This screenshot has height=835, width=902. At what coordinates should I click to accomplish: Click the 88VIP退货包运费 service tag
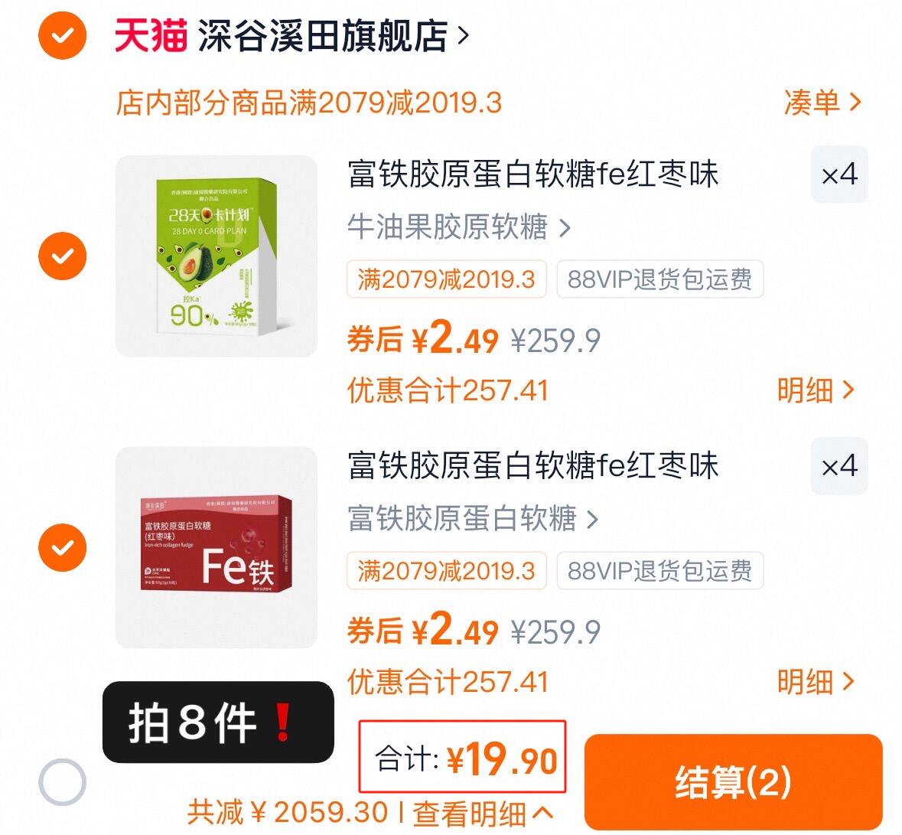pyautogui.click(x=659, y=280)
